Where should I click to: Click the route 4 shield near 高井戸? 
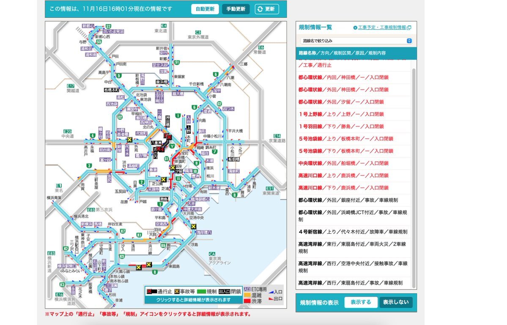tap(93, 136)
